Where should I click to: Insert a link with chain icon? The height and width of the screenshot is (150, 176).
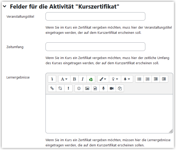pos(52,88)
